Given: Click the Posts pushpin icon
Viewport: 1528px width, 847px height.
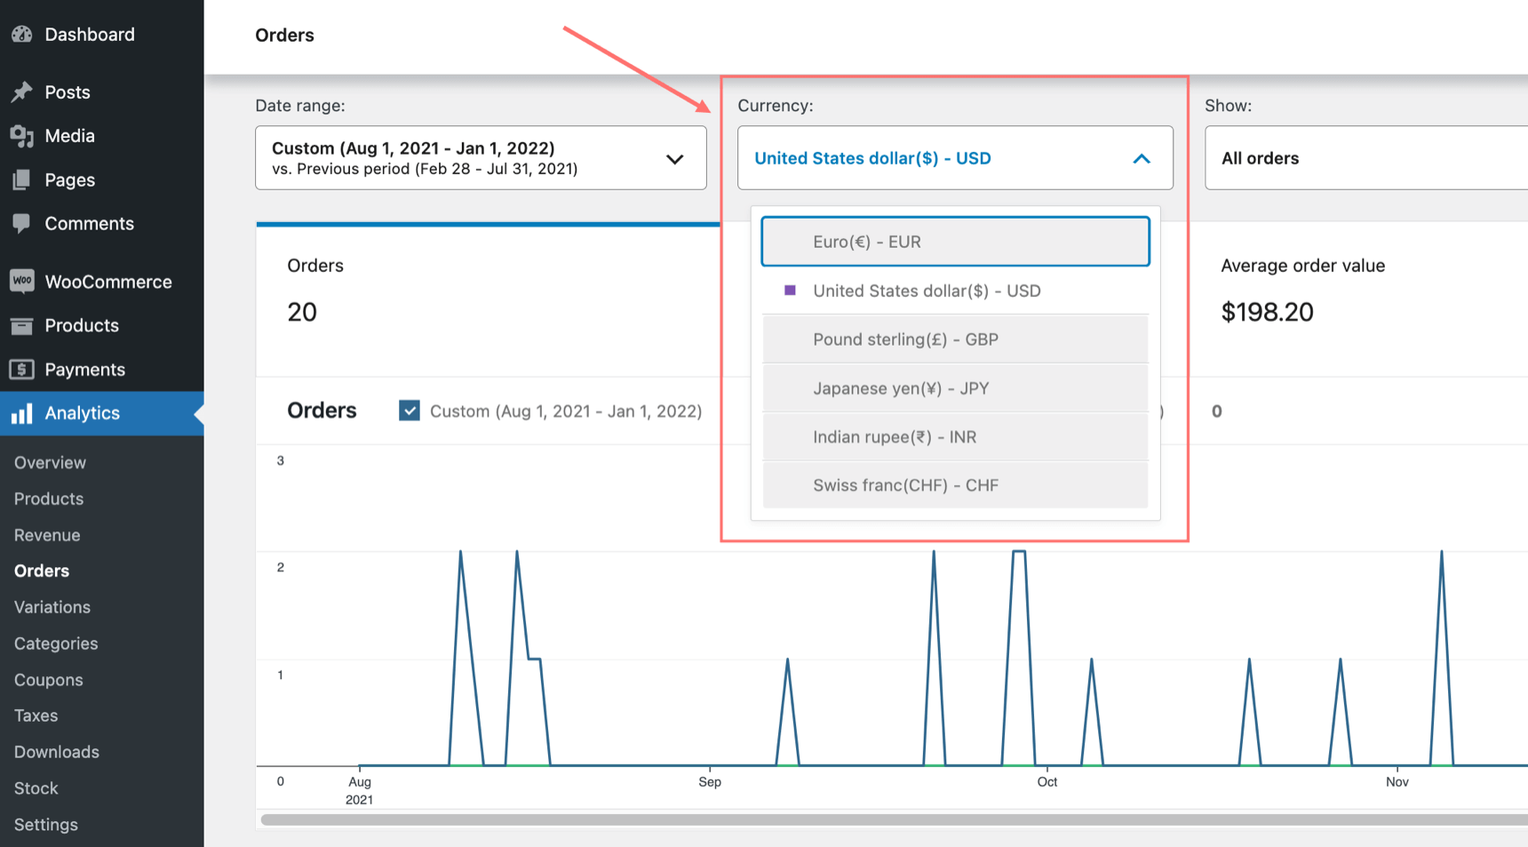Looking at the screenshot, I should pyautogui.click(x=22, y=92).
